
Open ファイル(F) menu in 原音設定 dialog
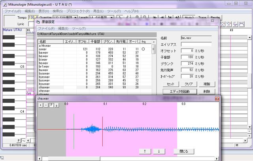tap(46, 29)
